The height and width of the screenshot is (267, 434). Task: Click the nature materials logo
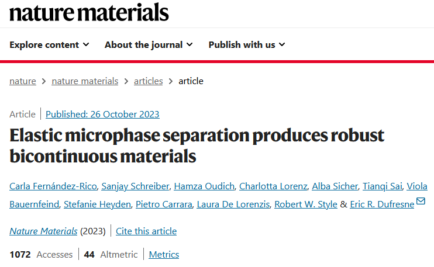[x=89, y=12]
